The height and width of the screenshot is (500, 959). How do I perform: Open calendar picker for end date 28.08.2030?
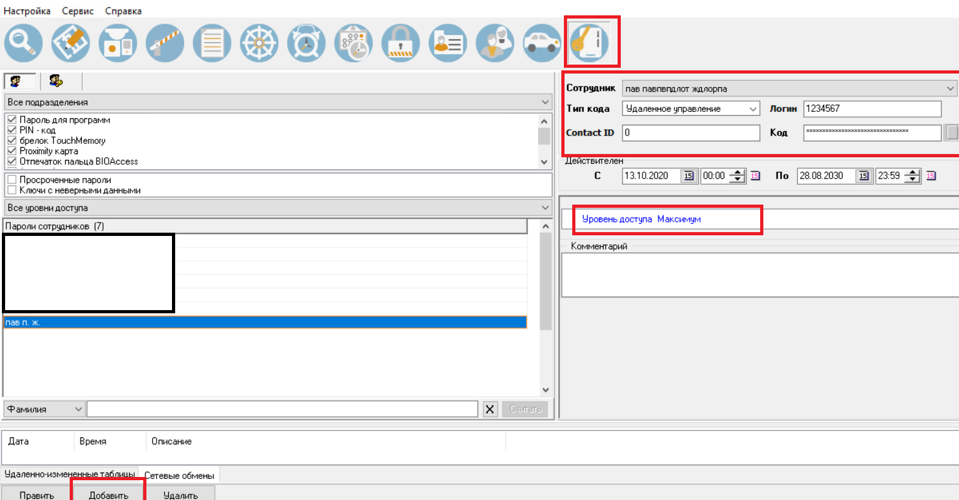[x=864, y=176]
